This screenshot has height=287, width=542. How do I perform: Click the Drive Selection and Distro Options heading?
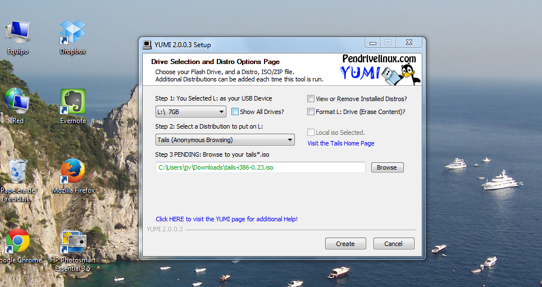click(215, 62)
